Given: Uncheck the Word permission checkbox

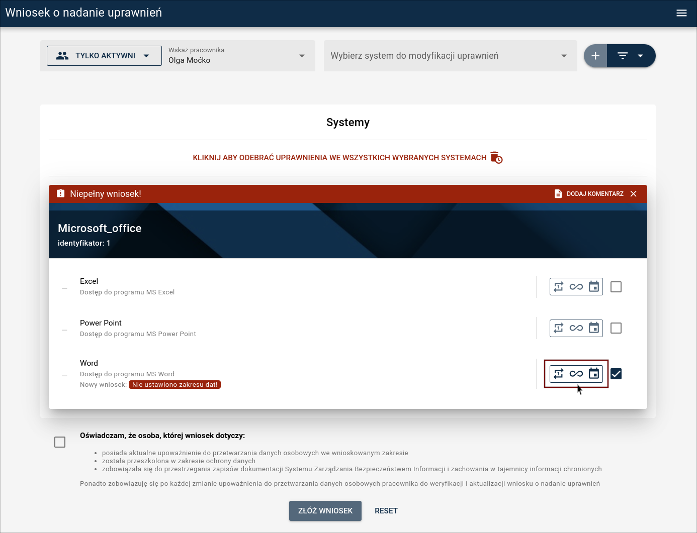Looking at the screenshot, I should (616, 374).
